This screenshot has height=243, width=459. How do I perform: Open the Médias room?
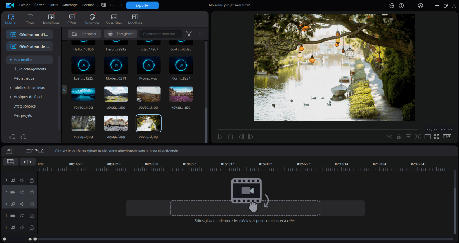[11, 19]
